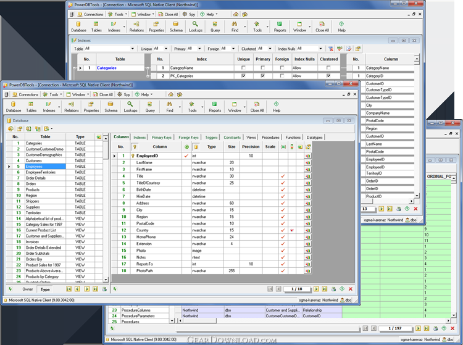Click home icon in front window menu bar
This screenshot has height=345, width=463.
[170, 94]
